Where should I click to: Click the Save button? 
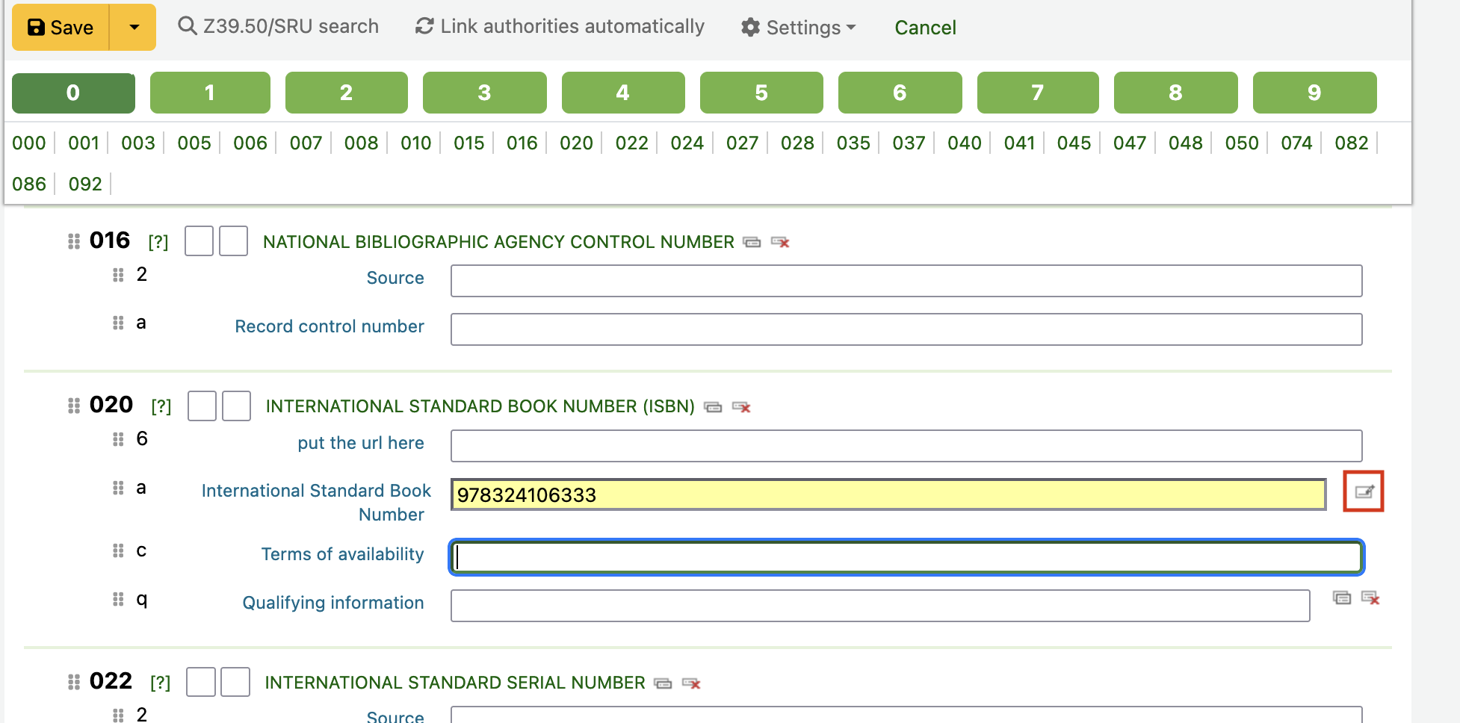(x=61, y=28)
